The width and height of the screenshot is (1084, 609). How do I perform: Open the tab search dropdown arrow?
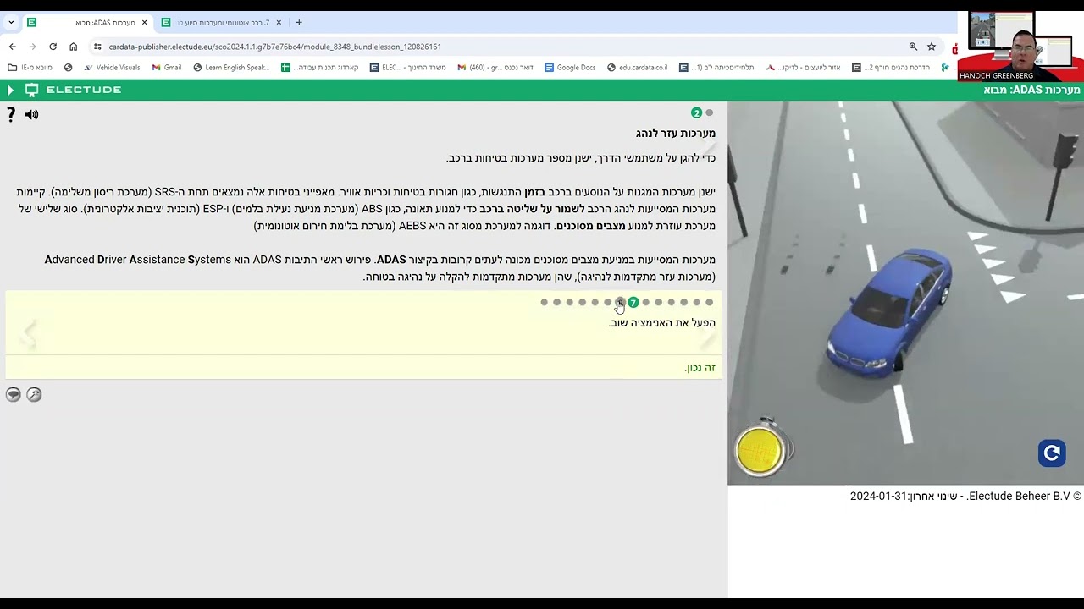pyautogui.click(x=10, y=23)
